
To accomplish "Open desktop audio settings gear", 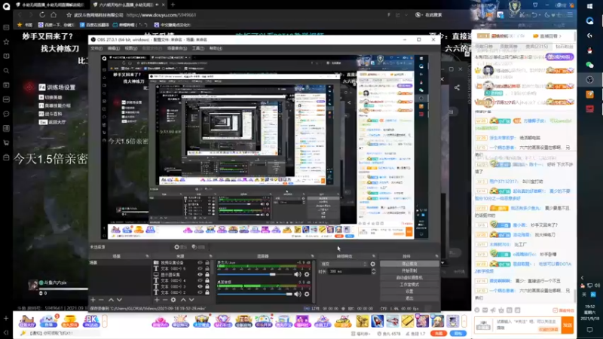I will click(x=307, y=294).
